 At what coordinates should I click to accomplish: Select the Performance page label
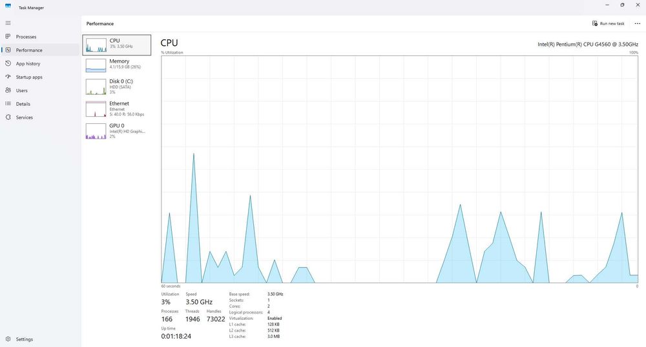pyautogui.click(x=29, y=50)
